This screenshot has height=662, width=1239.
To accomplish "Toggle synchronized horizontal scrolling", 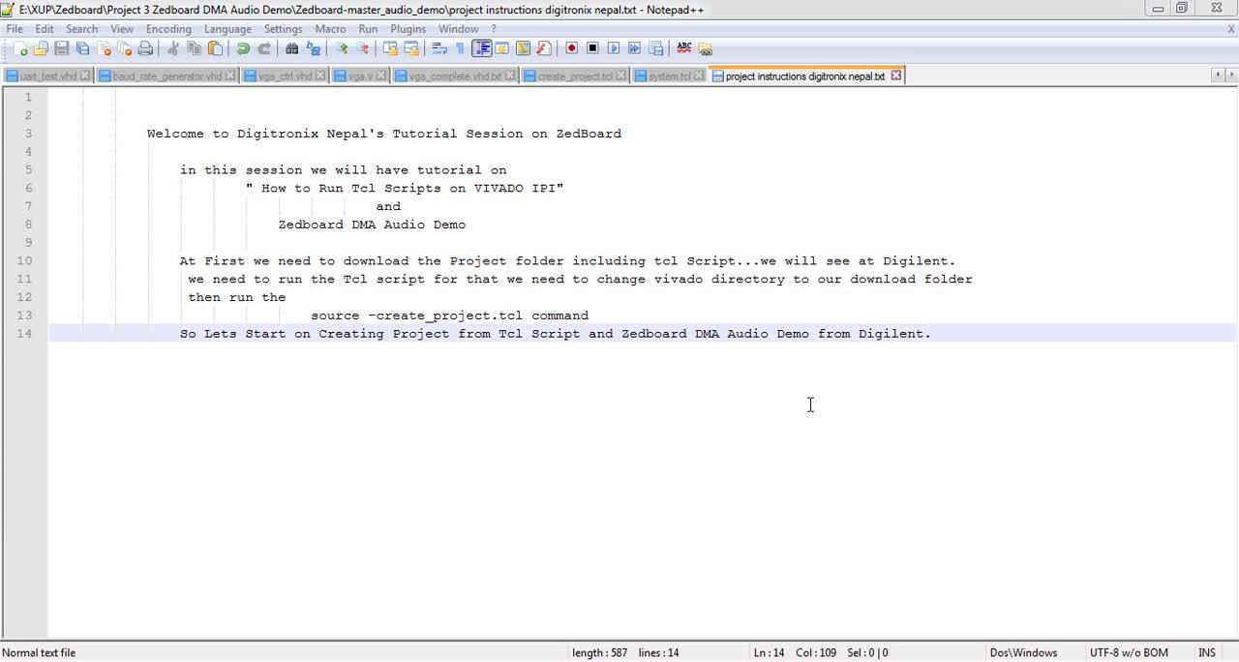I will point(410,48).
